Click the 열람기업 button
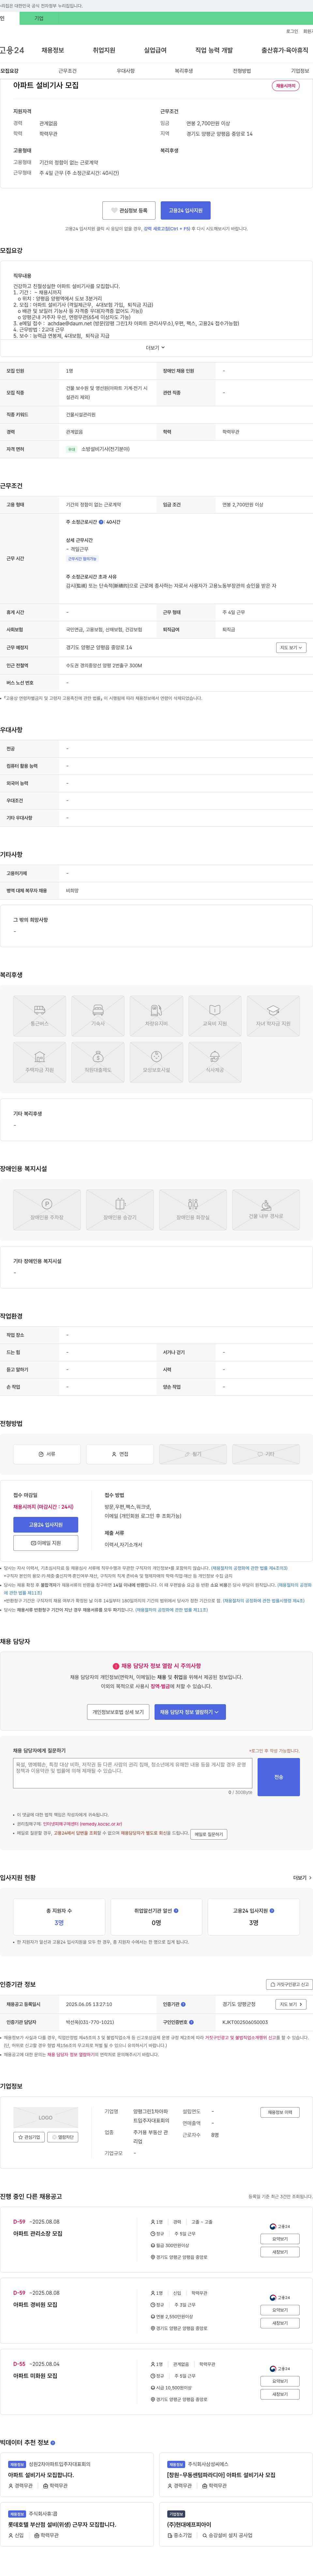The image size is (313, 2576). [63, 2137]
